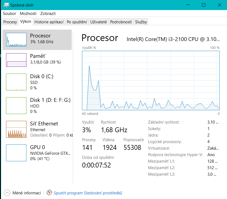Go to the Uživatelé tab
227x199 pixels.
point(98,22)
